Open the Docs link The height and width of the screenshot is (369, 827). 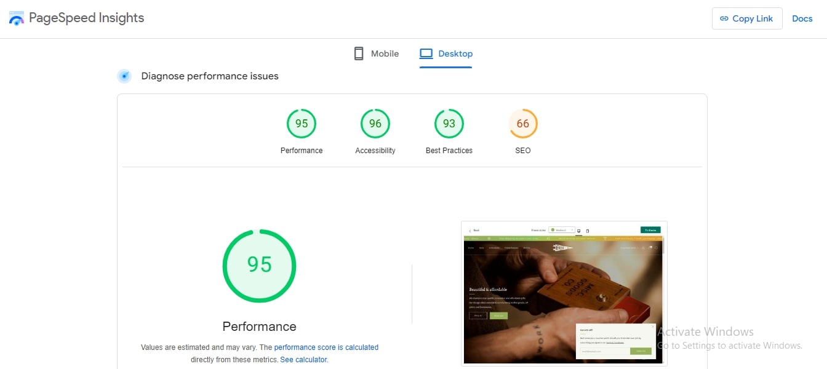tap(802, 18)
